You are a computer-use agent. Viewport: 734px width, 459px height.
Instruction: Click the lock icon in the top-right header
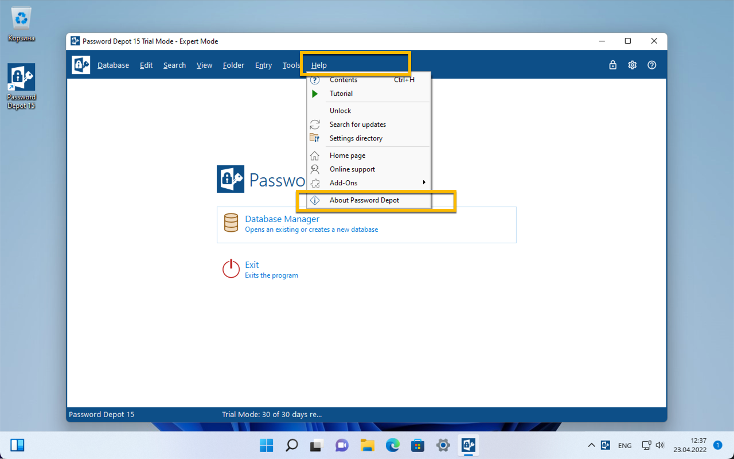pyautogui.click(x=612, y=65)
